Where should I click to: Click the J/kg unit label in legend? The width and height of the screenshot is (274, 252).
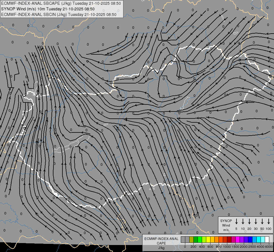(x=161, y=248)
